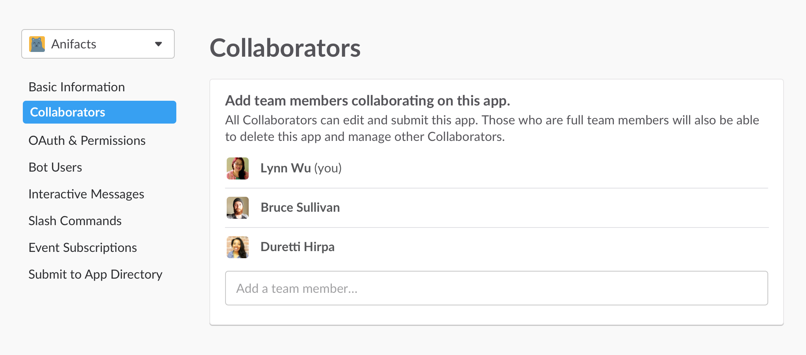Screen dimensions: 806x355
Task: Click Bruce Sullivan's avatar
Action: coord(238,208)
